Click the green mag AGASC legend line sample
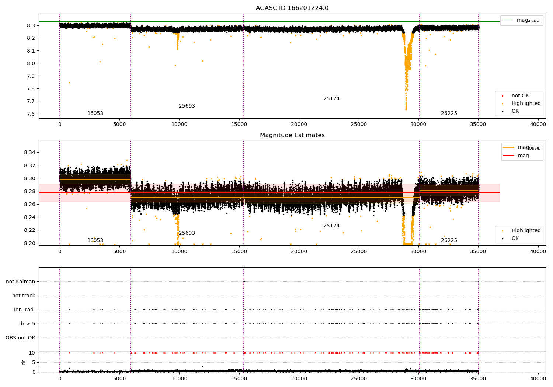Screen dimensions: 553x387 508,20
